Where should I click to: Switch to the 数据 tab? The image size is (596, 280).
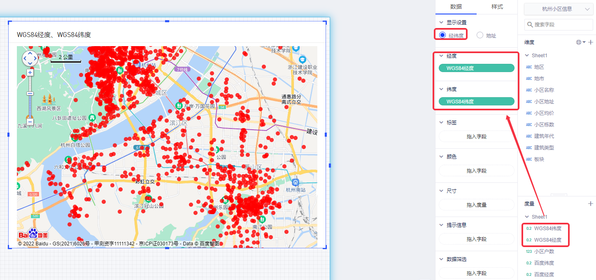click(456, 7)
